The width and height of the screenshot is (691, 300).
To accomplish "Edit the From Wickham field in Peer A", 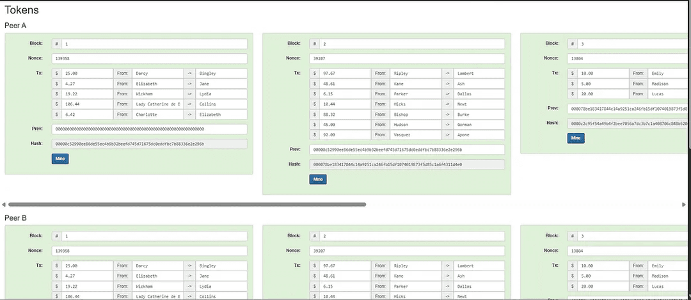I will coord(158,94).
